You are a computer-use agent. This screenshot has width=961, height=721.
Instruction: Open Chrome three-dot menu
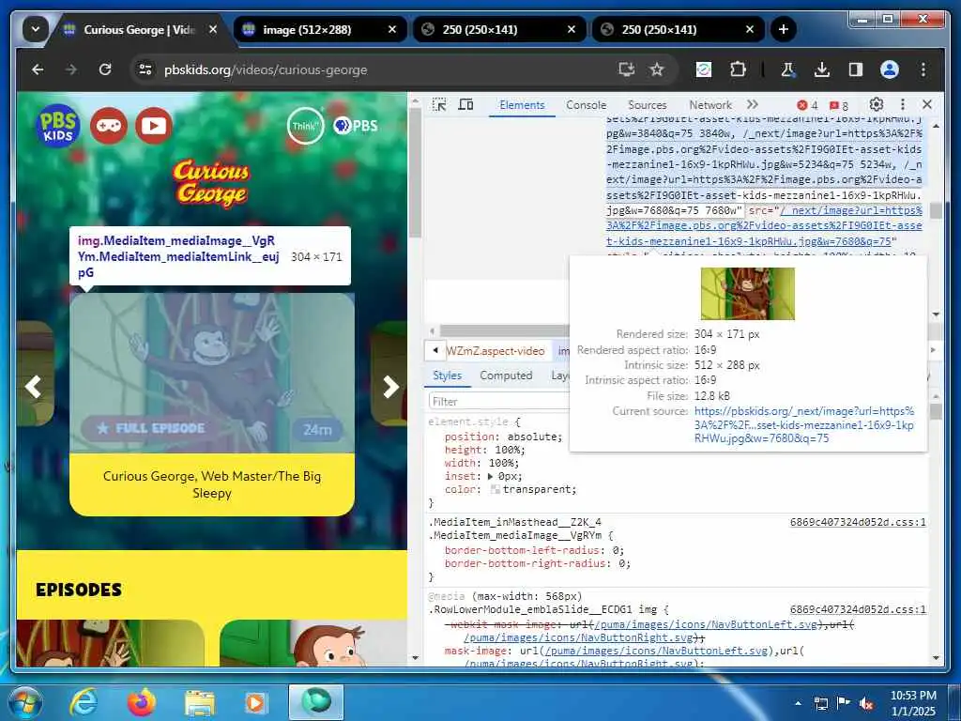click(923, 69)
